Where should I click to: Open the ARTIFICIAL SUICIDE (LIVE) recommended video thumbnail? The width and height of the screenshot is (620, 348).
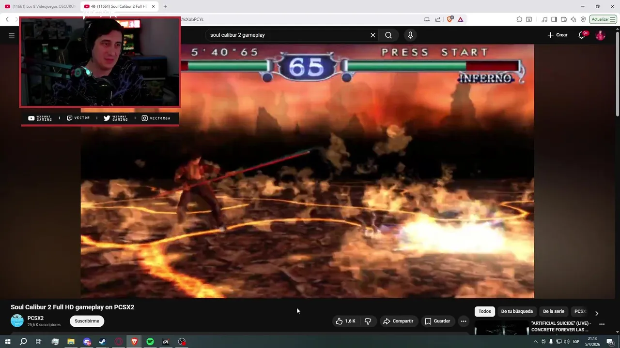[501, 328]
